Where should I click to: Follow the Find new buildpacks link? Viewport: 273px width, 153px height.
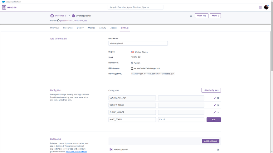(x=76, y=151)
